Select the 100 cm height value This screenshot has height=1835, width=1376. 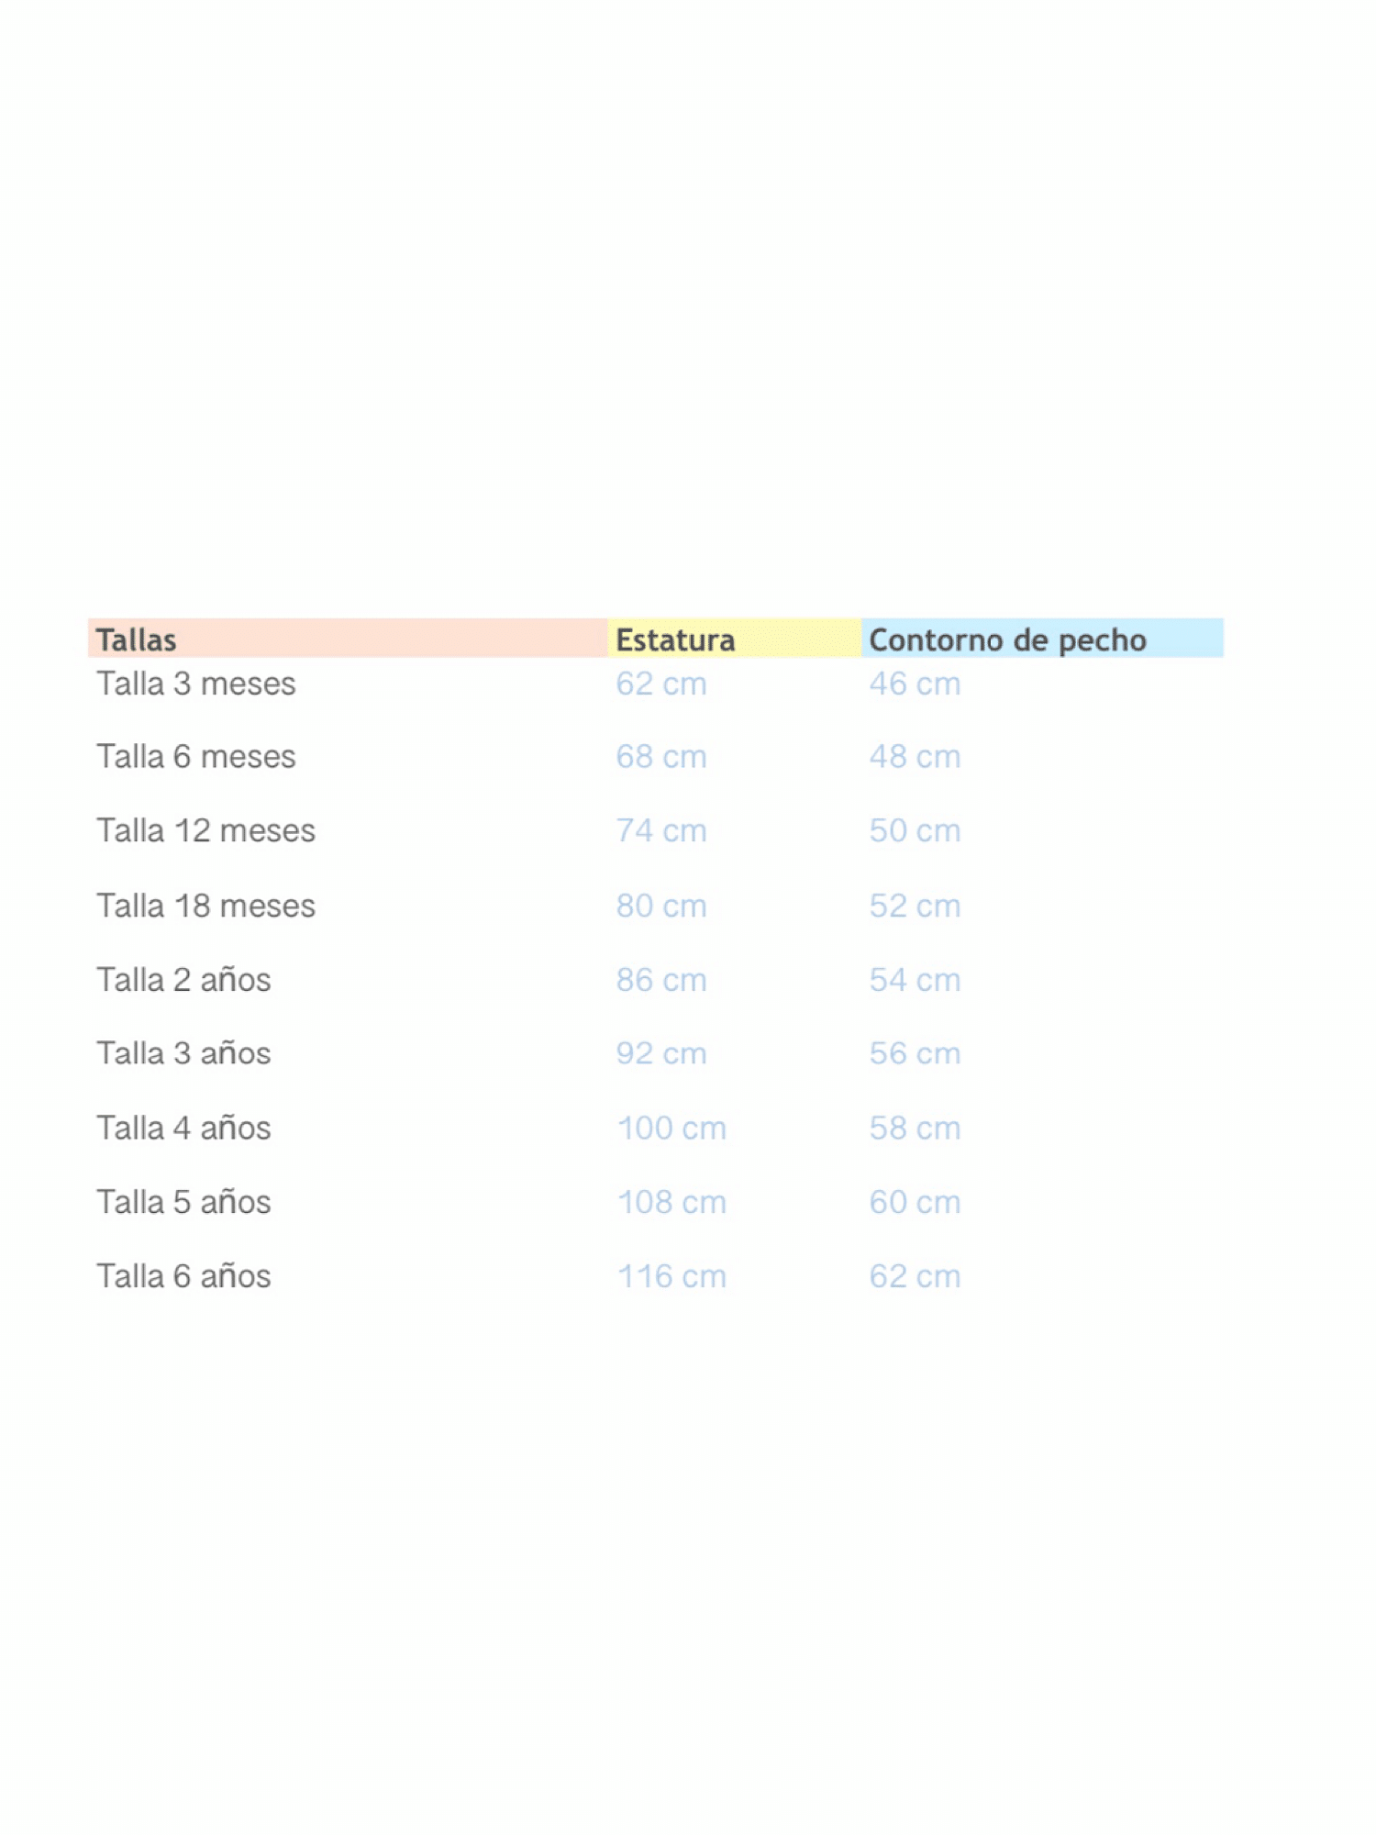pos(671,1129)
